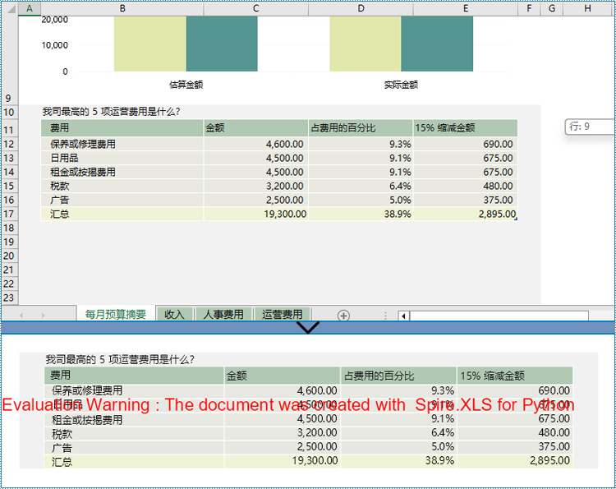Click the 实际金额 chart axis label
The height and width of the screenshot is (489, 616).
pos(401,85)
